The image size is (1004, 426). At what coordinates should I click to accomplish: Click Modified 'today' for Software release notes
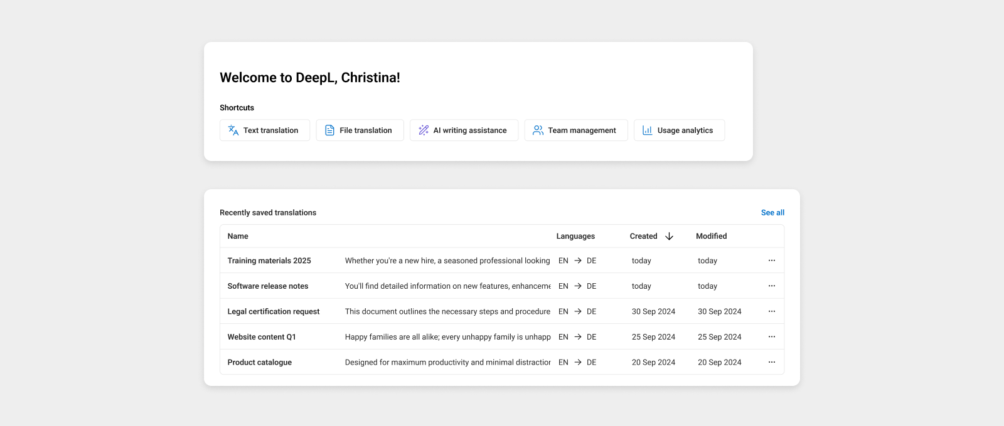click(x=707, y=286)
